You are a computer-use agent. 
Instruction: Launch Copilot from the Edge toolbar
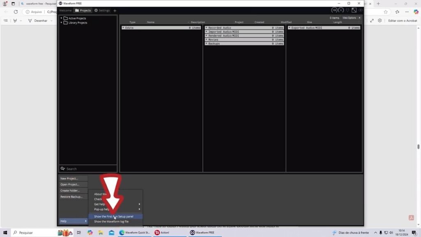click(416, 12)
